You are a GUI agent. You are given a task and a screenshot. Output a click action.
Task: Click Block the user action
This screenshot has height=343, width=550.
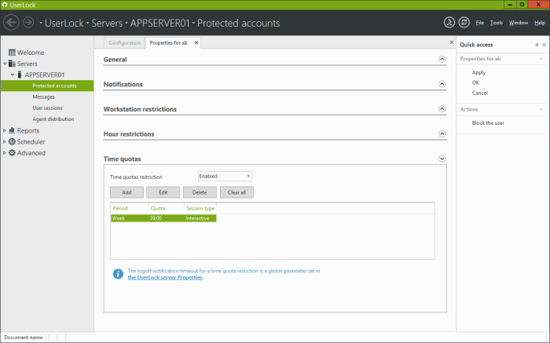[x=488, y=122]
